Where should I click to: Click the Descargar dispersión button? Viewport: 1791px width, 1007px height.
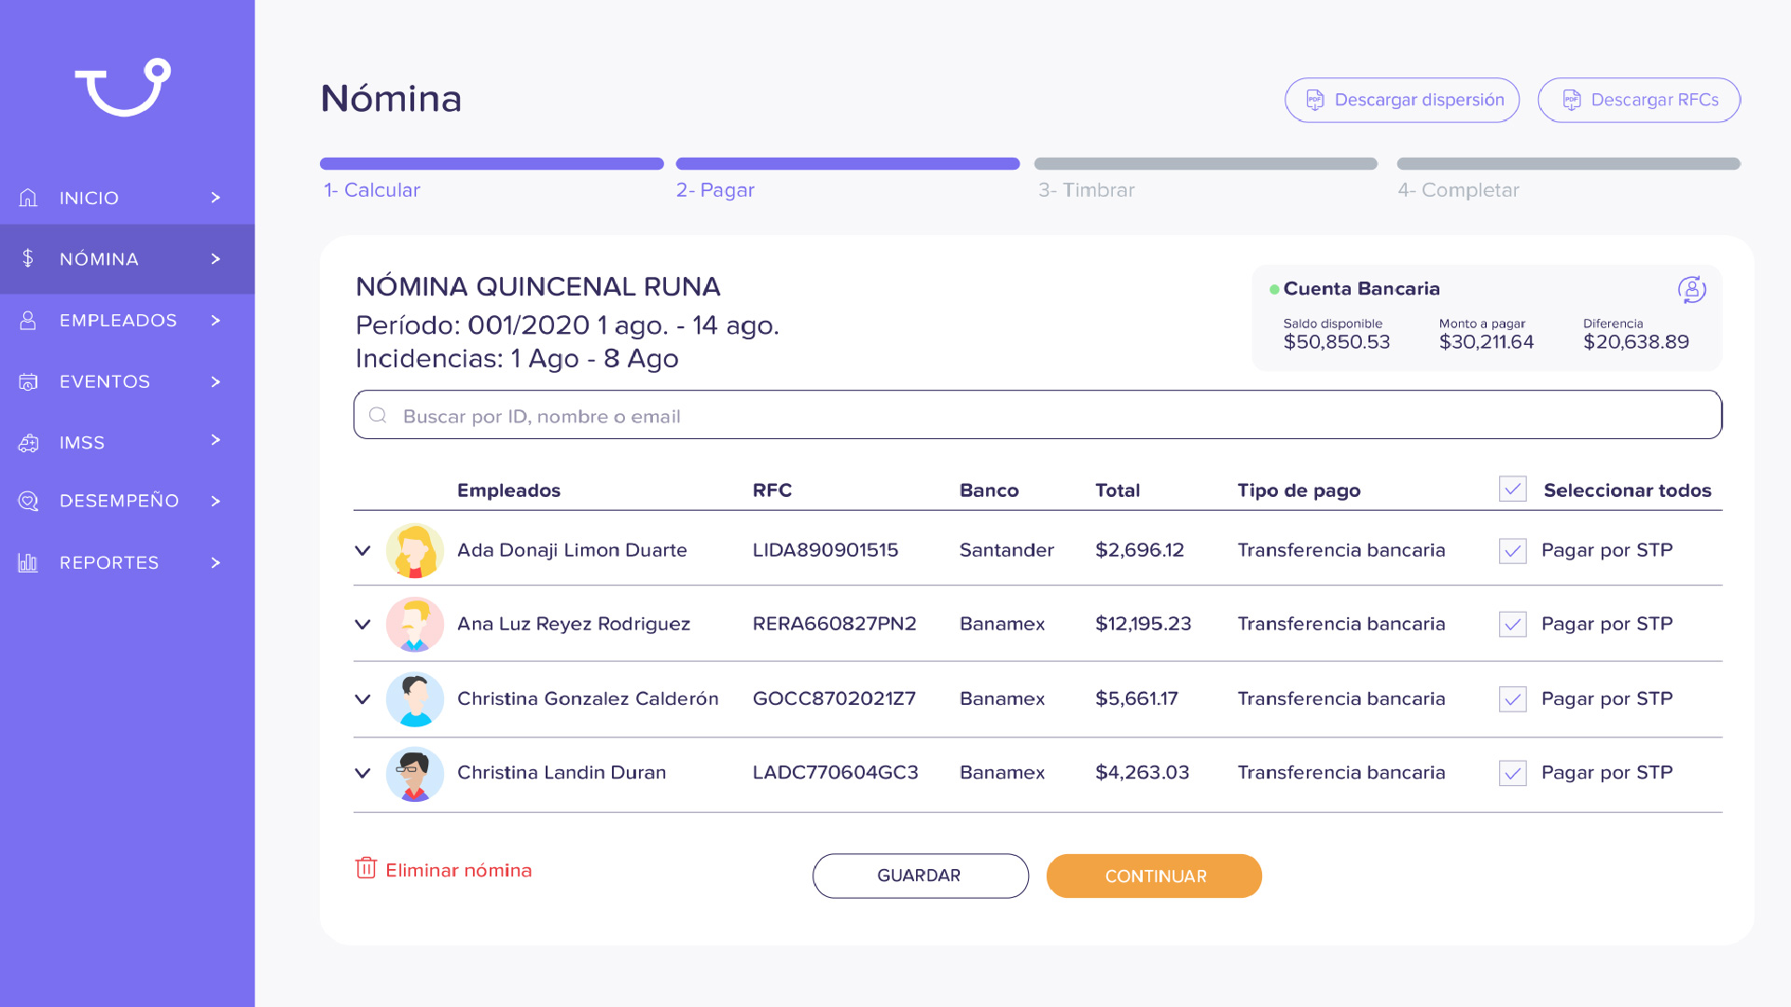click(x=1401, y=100)
